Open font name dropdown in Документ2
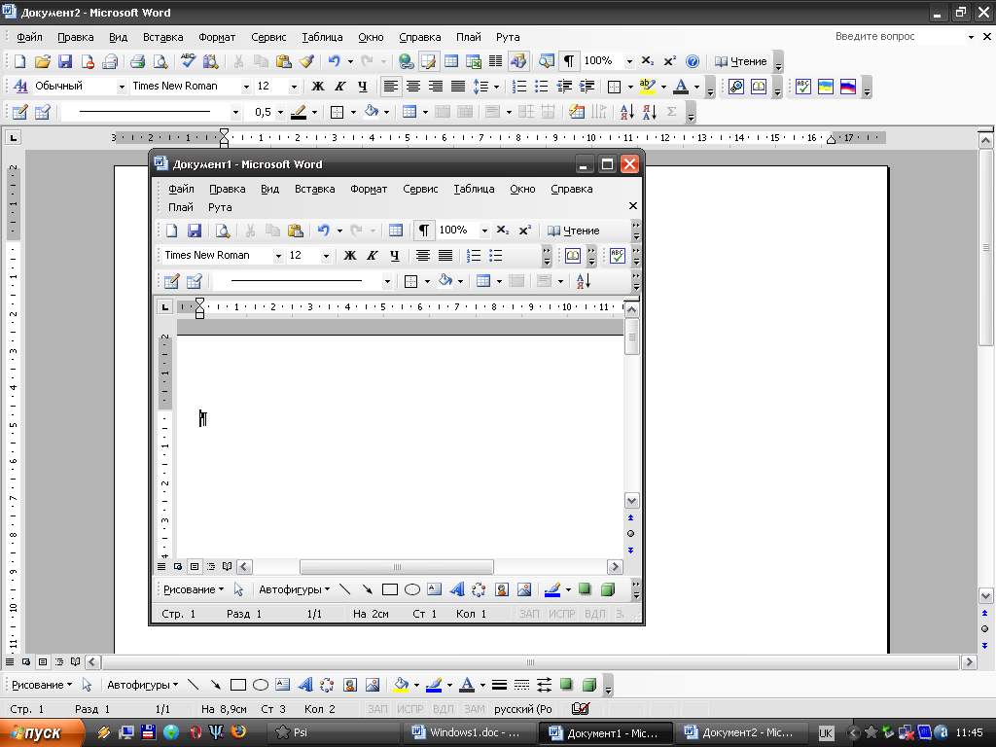This screenshot has height=747, width=996. click(246, 87)
